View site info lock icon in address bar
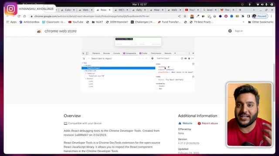The height and width of the screenshot is (156, 279). tap(31, 16)
